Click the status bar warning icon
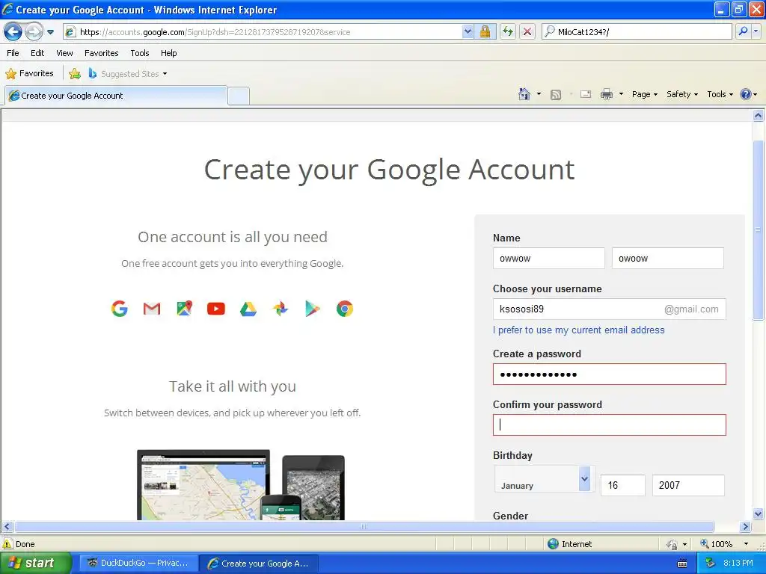 pyautogui.click(x=7, y=544)
